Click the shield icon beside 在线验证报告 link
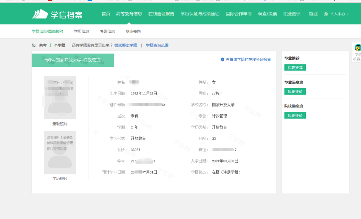361x219 pixels. point(222,60)
